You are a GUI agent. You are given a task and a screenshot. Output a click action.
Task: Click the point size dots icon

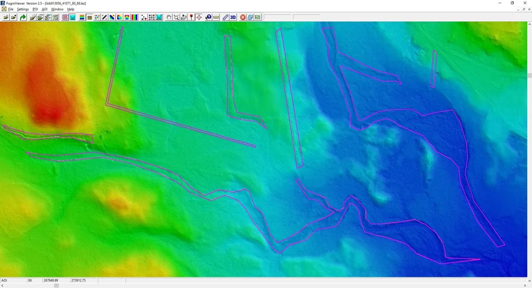[x=144, y=18]
